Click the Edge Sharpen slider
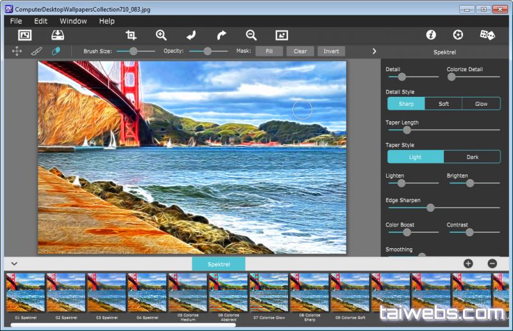This screenshot has height=331, width=513. click(x=430, y=208)
